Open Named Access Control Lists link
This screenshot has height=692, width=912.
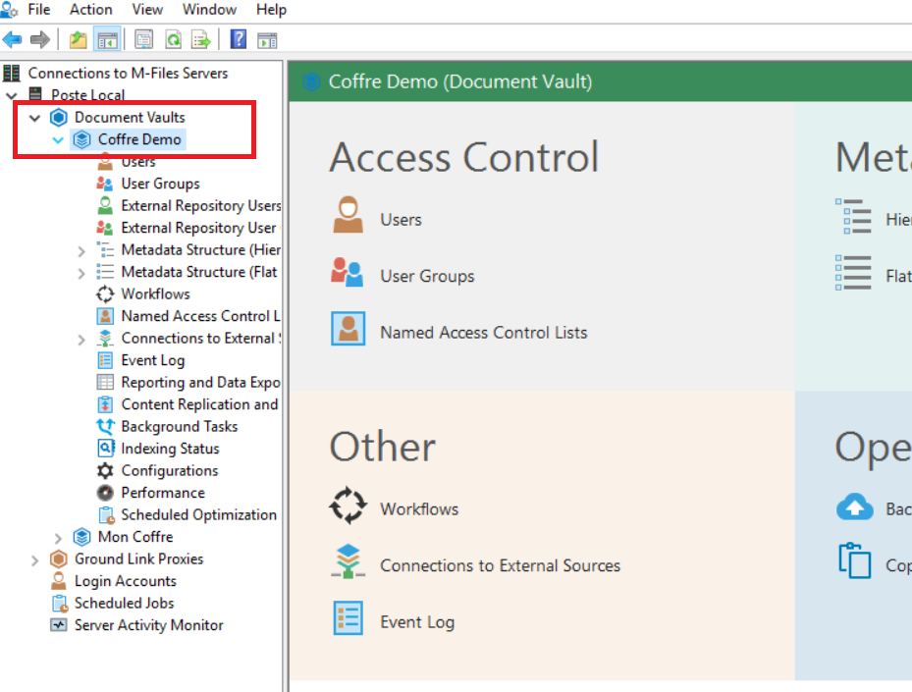tap(483, 333)
